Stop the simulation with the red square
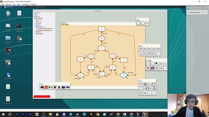The width and height of the screenshot is (209, 117). click(x=46, y=87)
